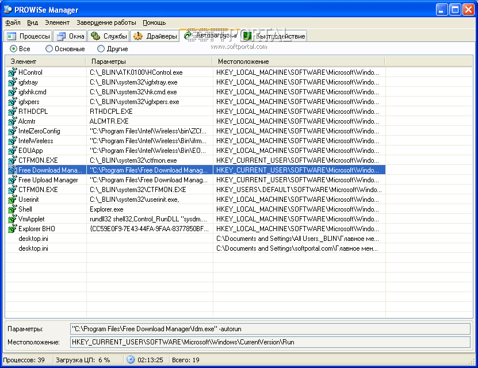Click the Userinit entry icon
This screenshot has height=368, width=478.
tap(12, 199)
